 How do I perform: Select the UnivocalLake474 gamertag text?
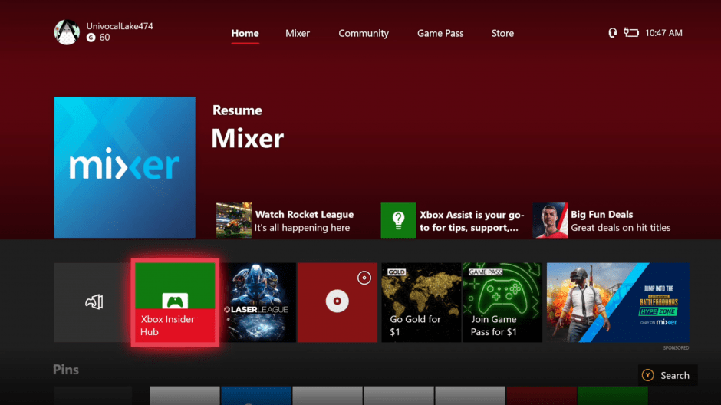tap(120, 26)
